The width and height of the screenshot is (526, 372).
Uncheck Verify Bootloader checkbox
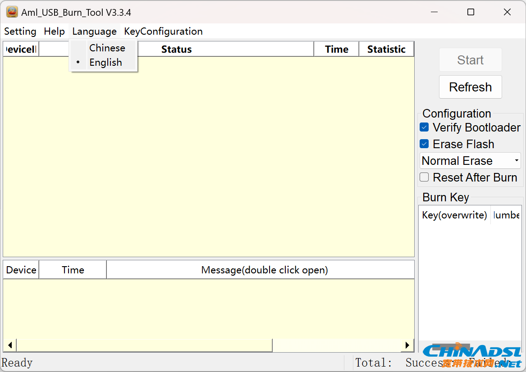[x=424, y=127]
